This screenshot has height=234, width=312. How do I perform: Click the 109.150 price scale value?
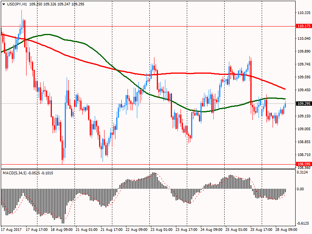[304, 116]
